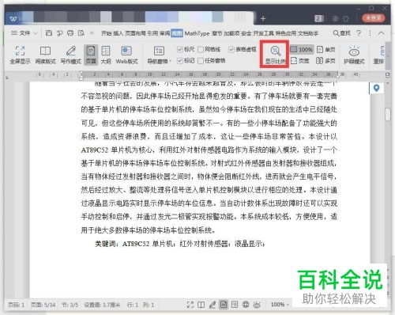395x315 pixels.
Task: Open the MathType tab
Action: click(197, 33)
